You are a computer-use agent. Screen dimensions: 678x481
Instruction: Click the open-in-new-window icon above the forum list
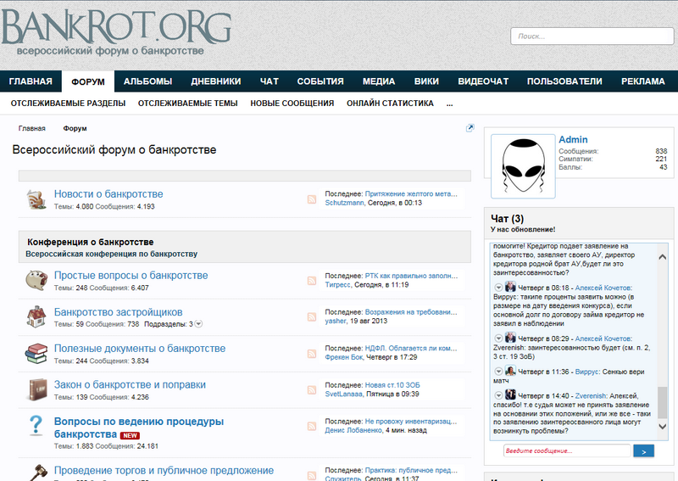[x=470, y=128]
